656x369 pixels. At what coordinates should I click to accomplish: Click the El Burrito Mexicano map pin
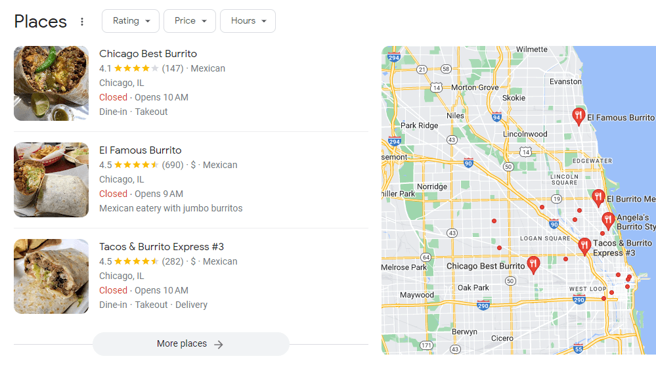point(598,197)
